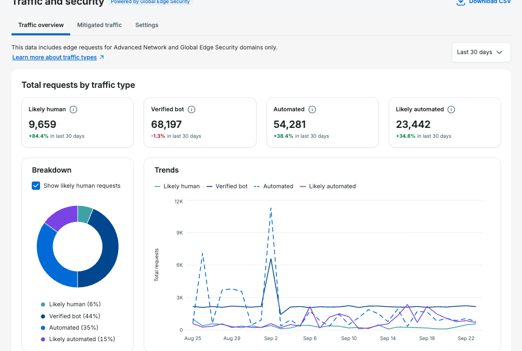This screenshot has height=351, width=522.
Task: Click the Likely automated info icon
Action: 451,109
